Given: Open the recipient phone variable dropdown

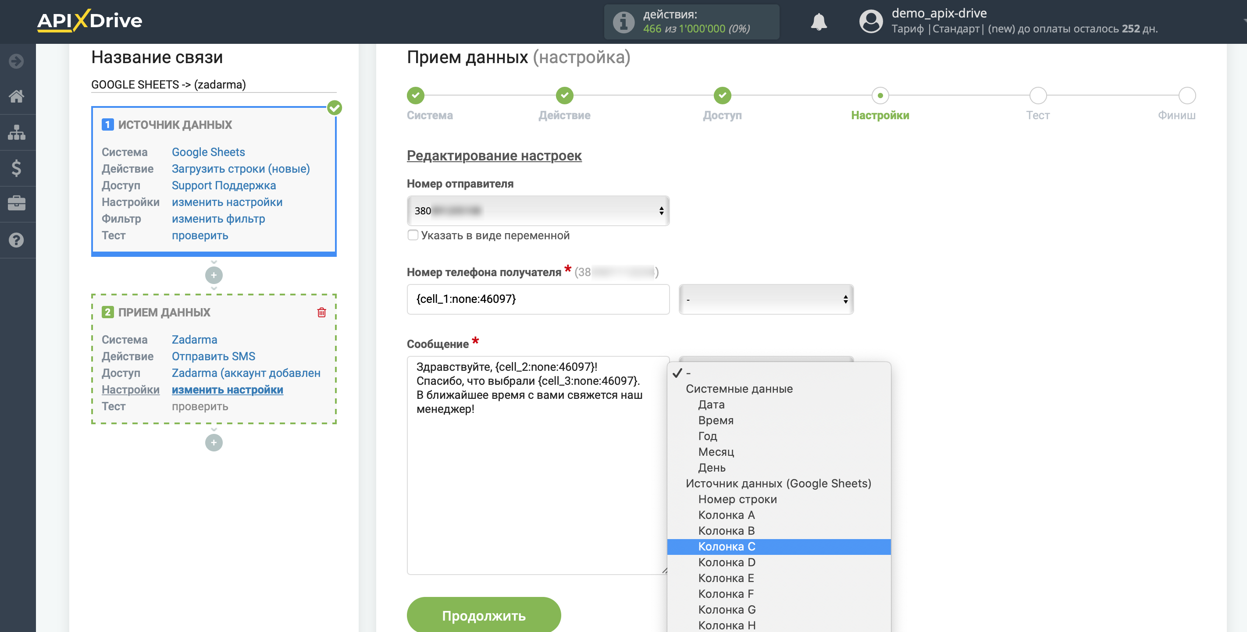Looking at the screenshot, I should click(766, 299).
